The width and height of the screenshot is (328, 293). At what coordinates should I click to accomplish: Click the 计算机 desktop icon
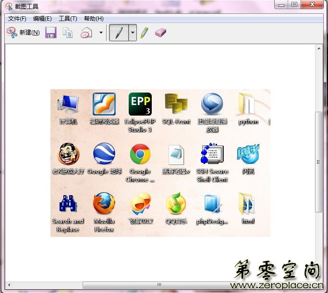(68, 105)
